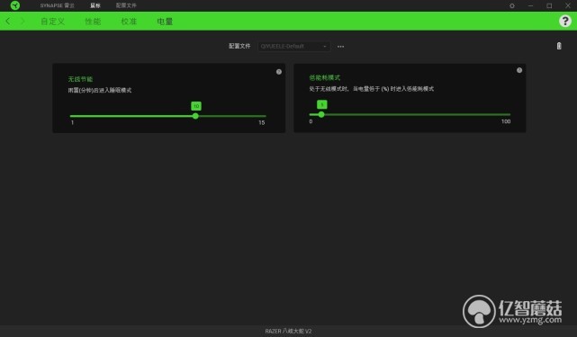The width and height of the screenshot is (577, 337).
Task: Minimize the Synapse window
Action: coord(530,5)
